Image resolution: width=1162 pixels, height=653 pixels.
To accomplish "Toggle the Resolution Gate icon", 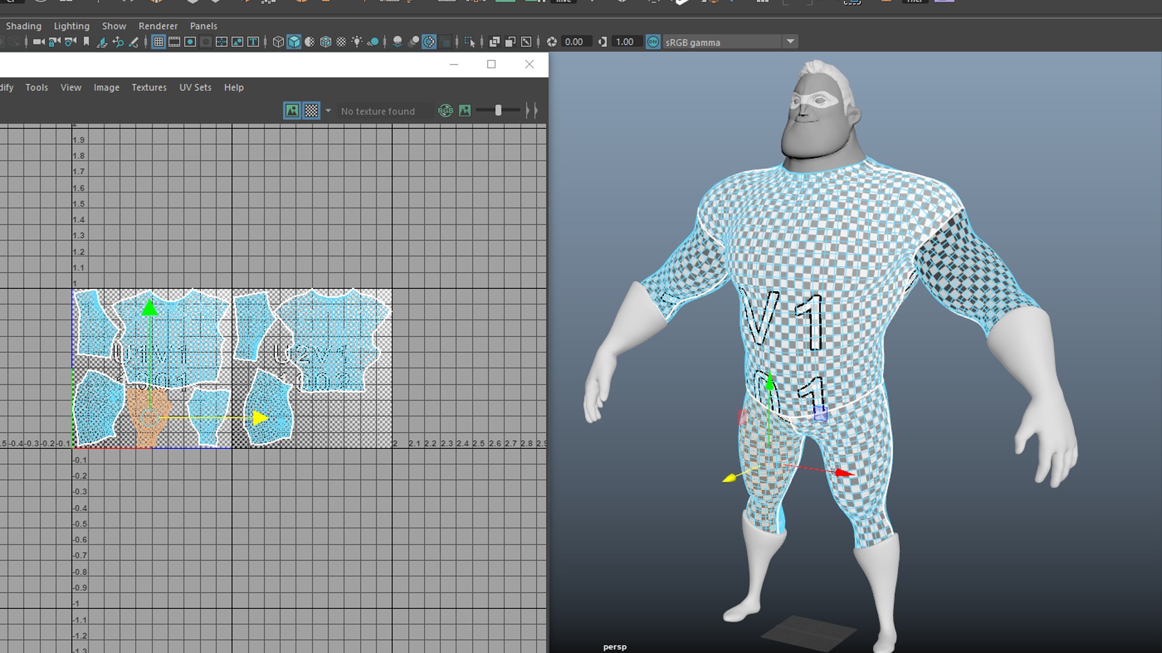I will coord(190,42).
